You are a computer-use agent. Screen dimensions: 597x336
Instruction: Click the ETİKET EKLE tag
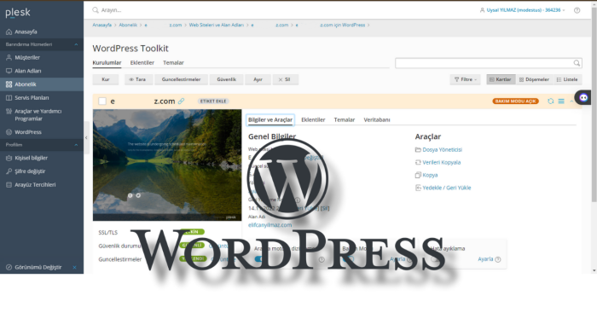(x=213, y=101)
